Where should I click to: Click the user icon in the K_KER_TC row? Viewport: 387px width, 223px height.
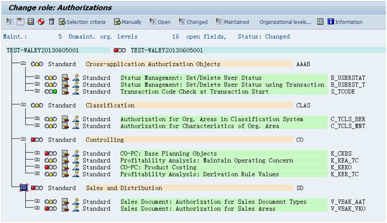tap(76, 174)
